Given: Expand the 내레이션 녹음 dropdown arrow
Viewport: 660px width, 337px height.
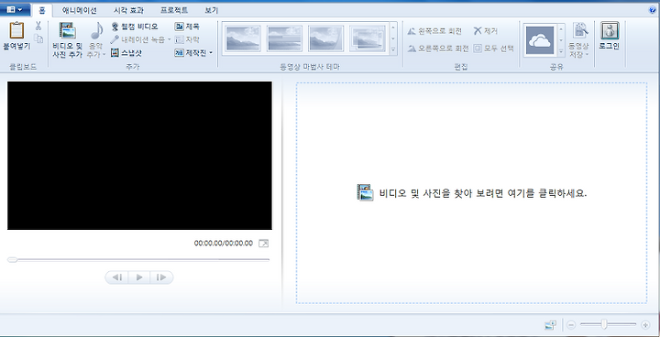Looking at the screenshot, I should (170, 39).
